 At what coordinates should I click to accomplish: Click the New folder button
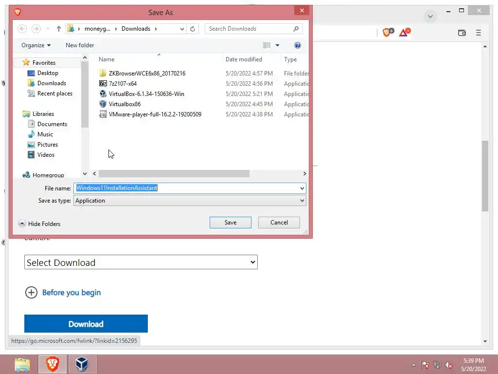pyautogui.click(x=80, y=45)
